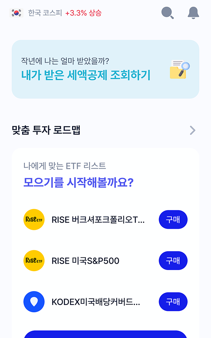The width and height of the screenshot is (211, 338).
Task: Select RISE 버크셔포크폴리오 ETF name
Action: tap(98, 220)
